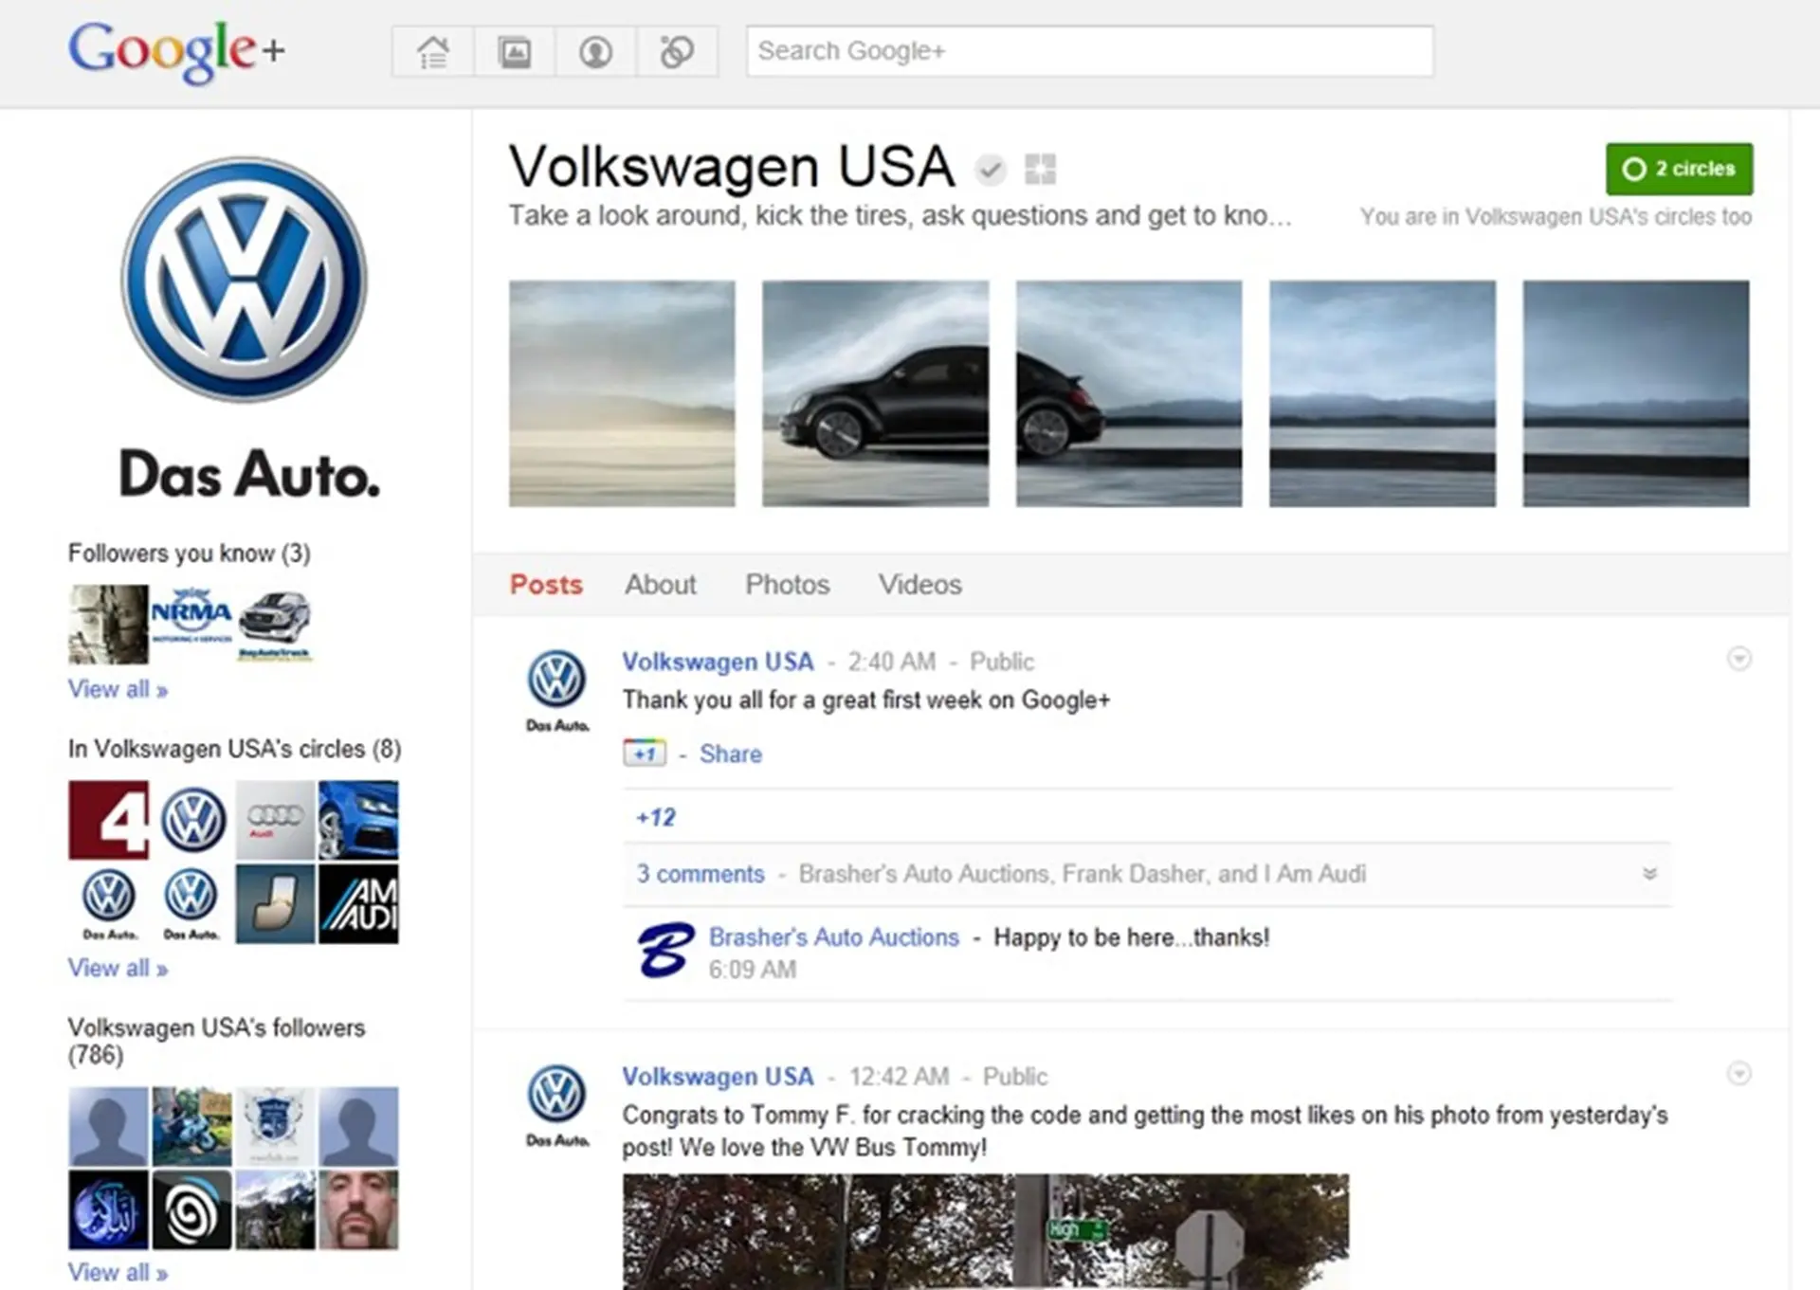This screenshot has width=1820, height=1290.
Task: Open the Circles icon in the top navigation
Action: 677,51
